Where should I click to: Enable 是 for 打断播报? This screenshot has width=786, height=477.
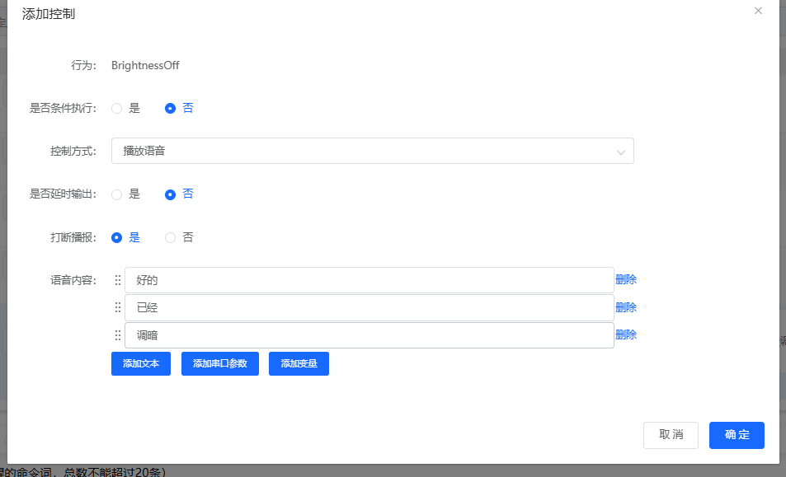[117, 237]
